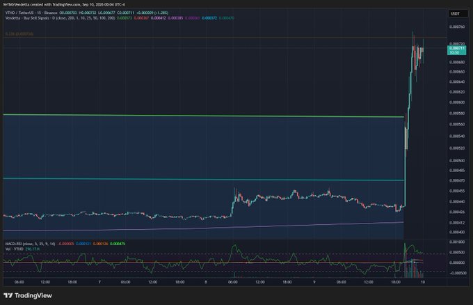Click the 0.000760 price axis label
The image size is (473, 305).
pyautogui.click(x=457, y=27)
